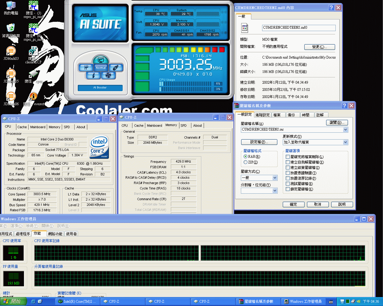Click the previous arrow on the Temp. row
The image size is (383, 306).
tap(222, 12)
